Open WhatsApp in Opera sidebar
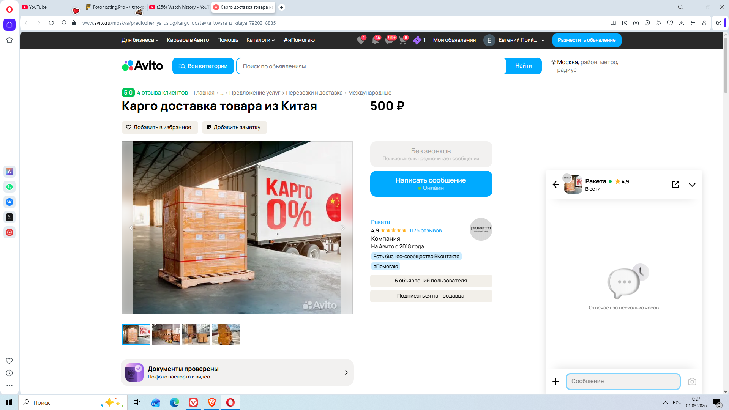This screenshot has height=410, width=729. pos(9,187)
